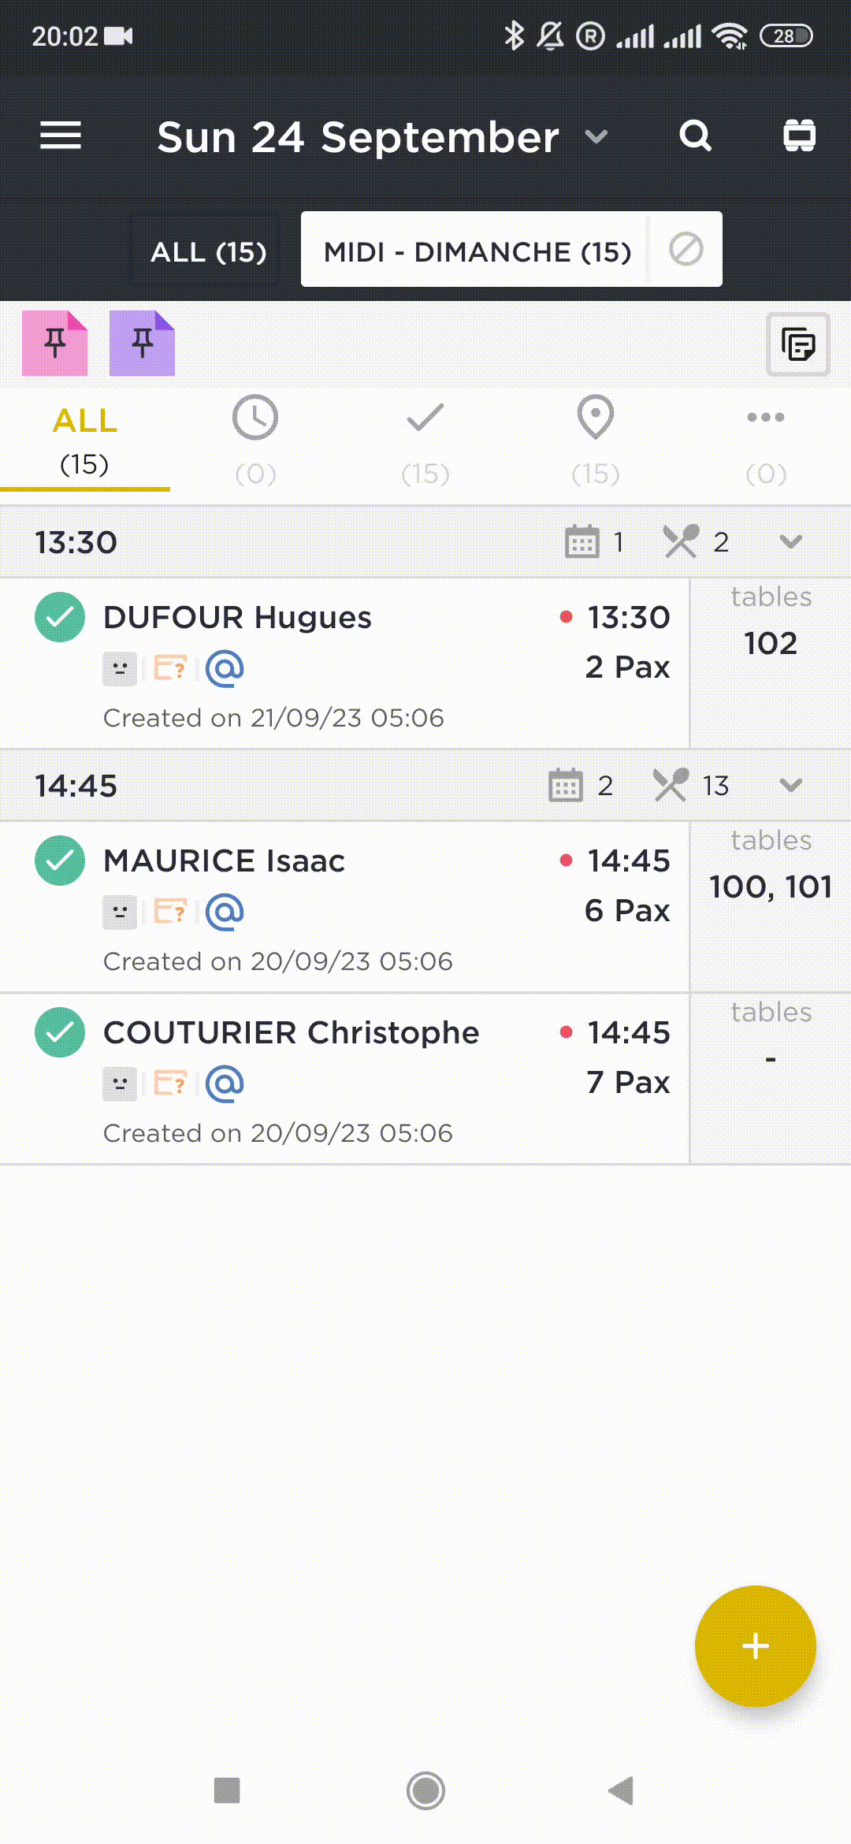
Task: Select the ALL (15) service button
Action: click(208, 251)
